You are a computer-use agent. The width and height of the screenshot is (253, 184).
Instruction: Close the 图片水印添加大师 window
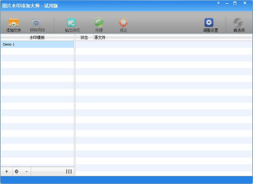245,3
